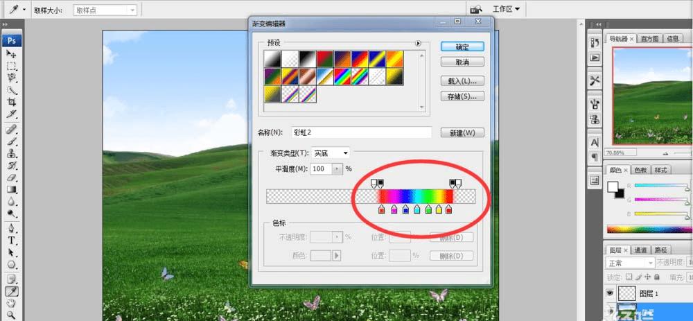Toggle lock position icon
Image resolution: width=693 pixels, height=321 pixels.
[x=647, y=277]
